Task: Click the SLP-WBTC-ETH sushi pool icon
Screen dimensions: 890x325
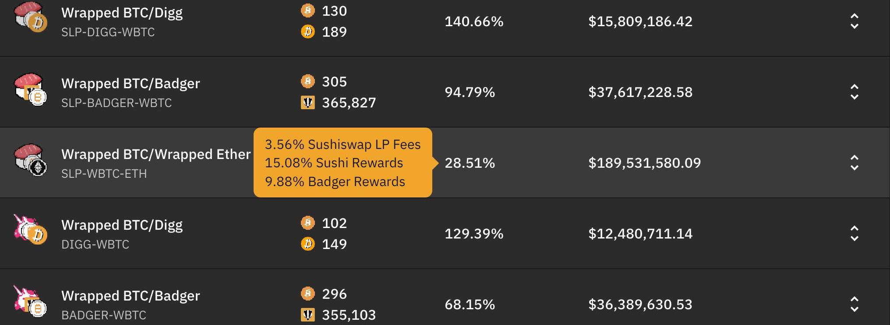Action: pos(31,160)
